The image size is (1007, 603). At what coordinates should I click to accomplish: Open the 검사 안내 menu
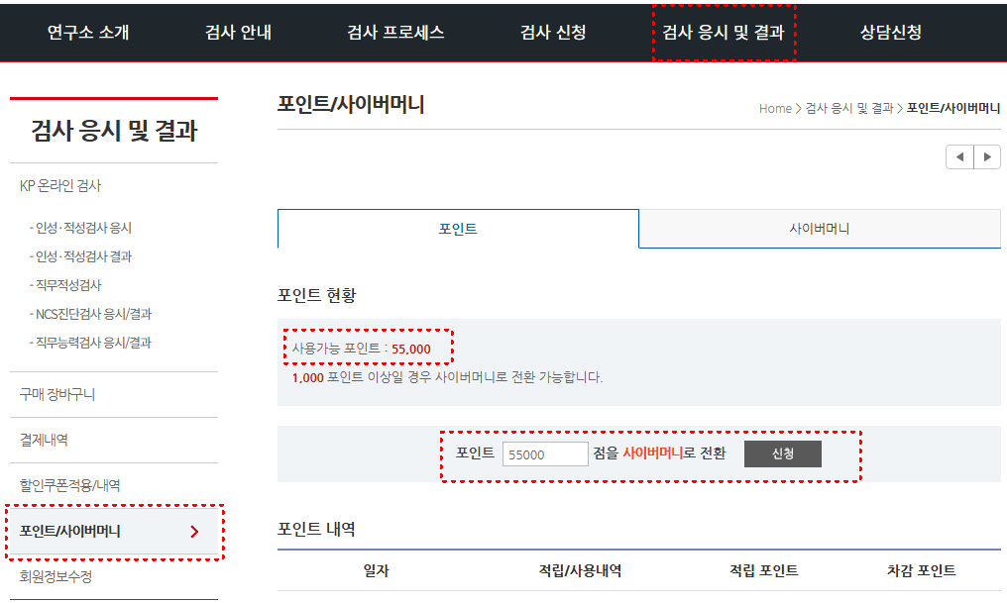click(238, 33)
